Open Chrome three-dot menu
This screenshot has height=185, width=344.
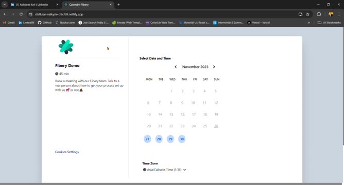pyautogui.click(x=339, y=14)
